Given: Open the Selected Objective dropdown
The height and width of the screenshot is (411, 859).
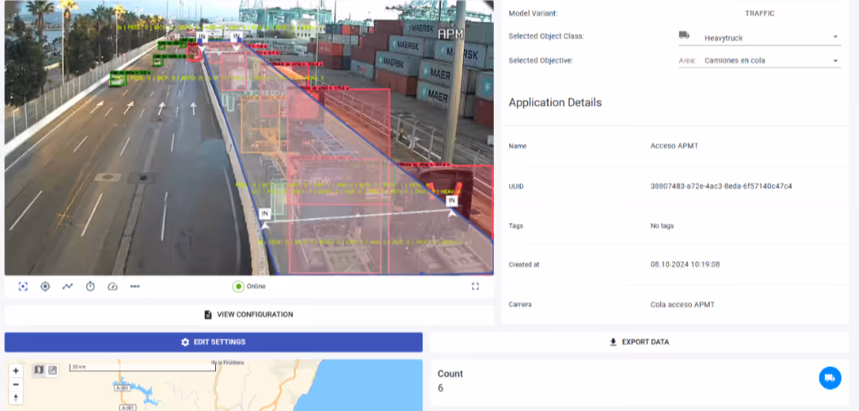Looking at the screenshot, I should click(759, 60).
